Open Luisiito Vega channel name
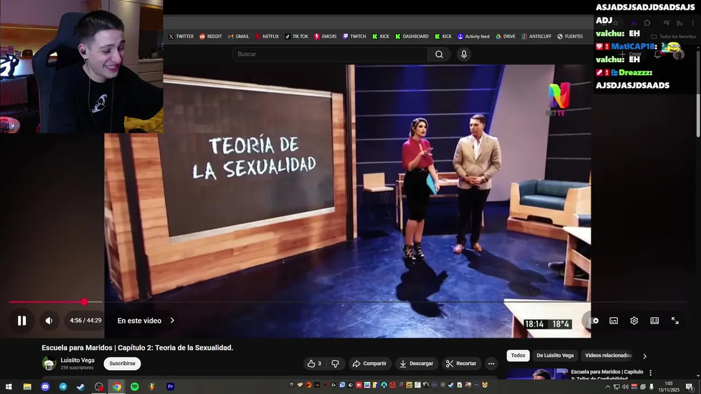Viewport: 701px width, 394px height. point(78,360)
